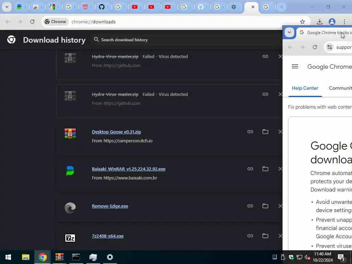Copy the download link for 7z2408-x64.exe
Image resolution: width=352 pixels, height=264 pixels.
250,236
